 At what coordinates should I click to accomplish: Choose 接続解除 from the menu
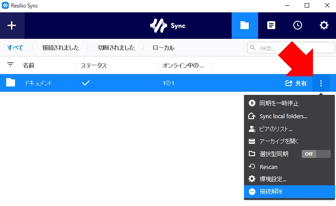click(289, 191)
